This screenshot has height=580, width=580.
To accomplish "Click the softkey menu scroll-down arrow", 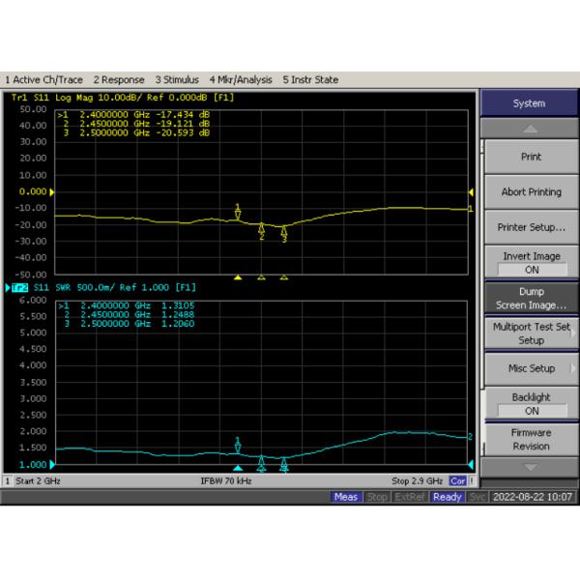I will 530,467.
